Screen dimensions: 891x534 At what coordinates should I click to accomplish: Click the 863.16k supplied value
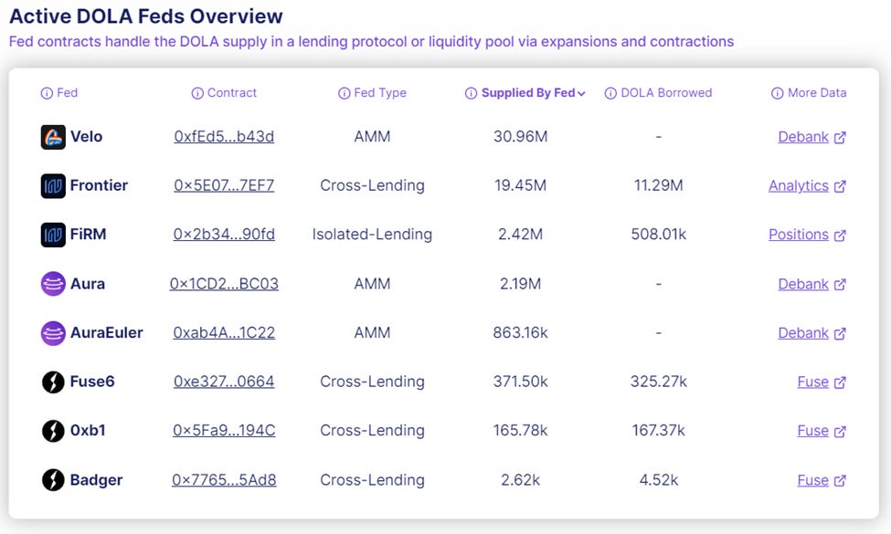click(521, 332)
